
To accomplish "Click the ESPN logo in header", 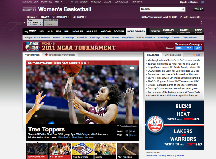I will pyautogui.click(x=29, y=9).
